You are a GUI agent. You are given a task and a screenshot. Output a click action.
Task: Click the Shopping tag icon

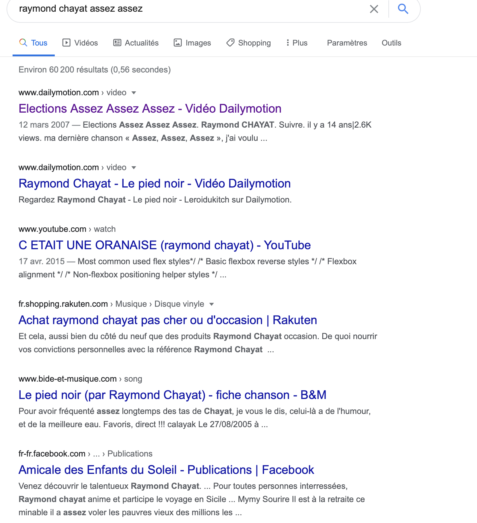coord(230,43)
